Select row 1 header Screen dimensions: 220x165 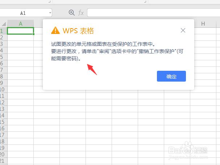pyautogui.click(x=4, y=31)
